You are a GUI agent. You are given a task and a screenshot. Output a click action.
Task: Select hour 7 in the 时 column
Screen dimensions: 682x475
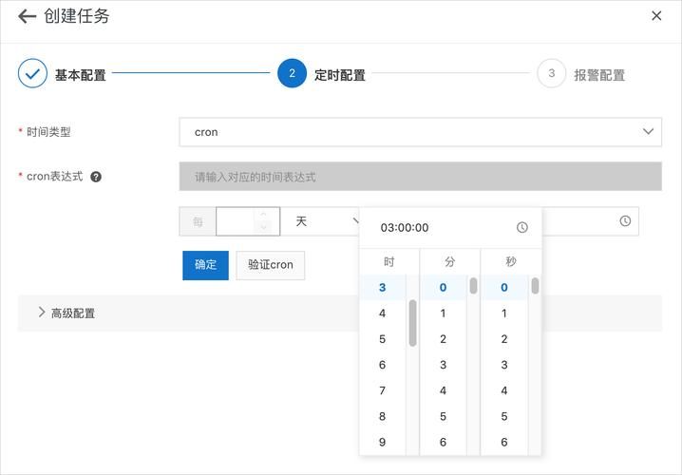click(x=383, y=390)
